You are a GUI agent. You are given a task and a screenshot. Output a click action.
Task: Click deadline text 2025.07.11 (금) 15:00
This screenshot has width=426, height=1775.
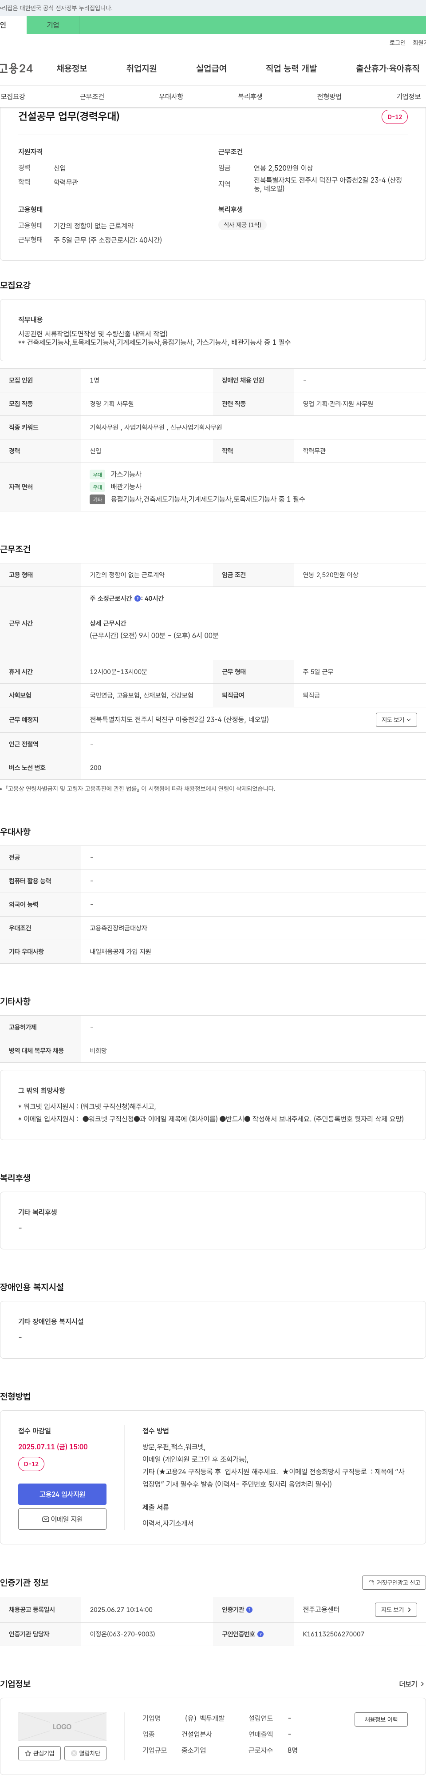(53, 1446)
